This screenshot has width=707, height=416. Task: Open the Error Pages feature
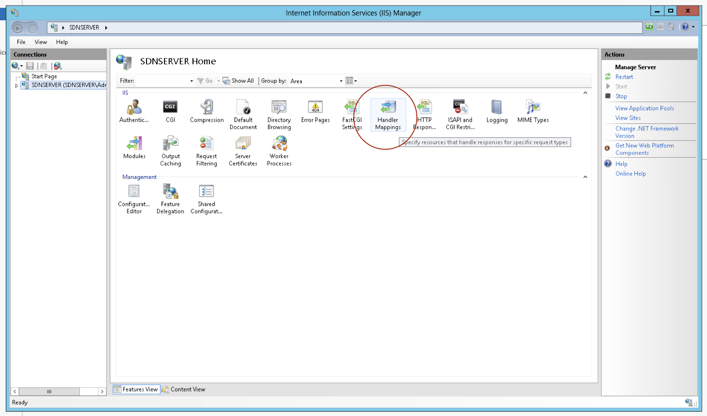(x=316, y=111)
